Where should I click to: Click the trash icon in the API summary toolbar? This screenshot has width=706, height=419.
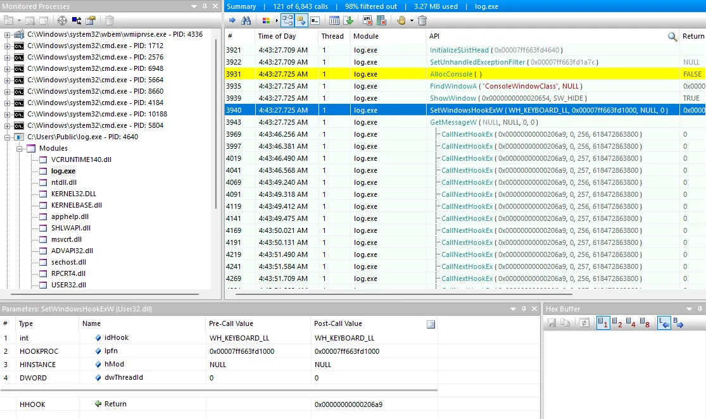(x=422, y=20)
